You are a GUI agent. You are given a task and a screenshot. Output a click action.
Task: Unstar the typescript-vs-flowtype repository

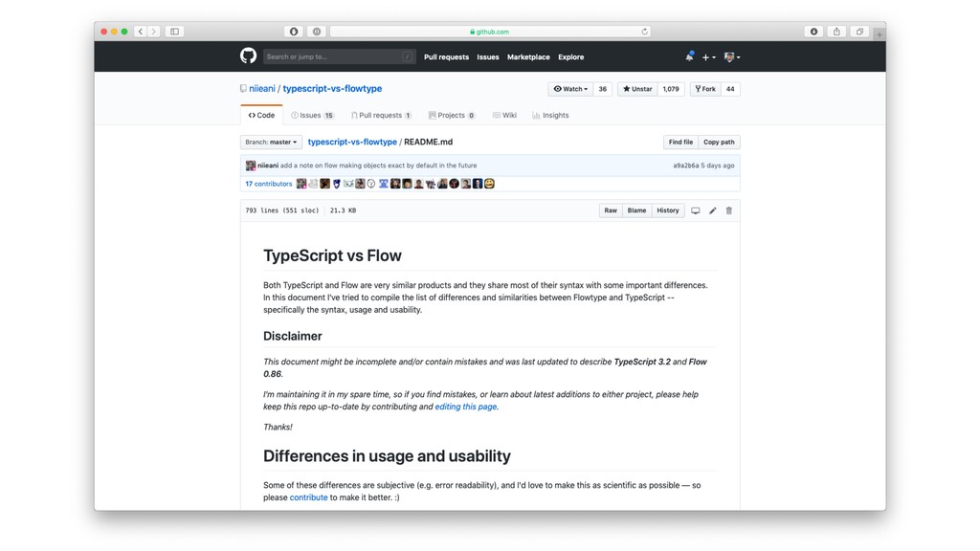tap(637, 89)
